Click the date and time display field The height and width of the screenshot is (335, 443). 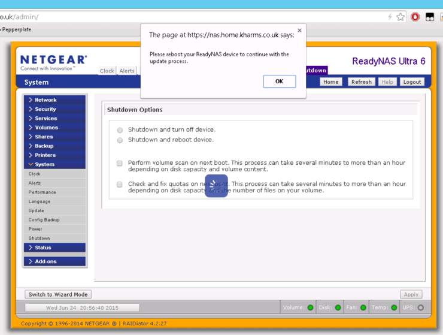tap(82, 308)
